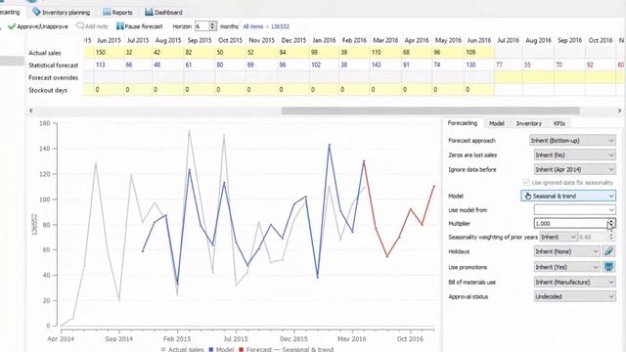Select the Forecasting panel tab
The image size is (626, 352).
pyautogui.click(x=463, y=123)
